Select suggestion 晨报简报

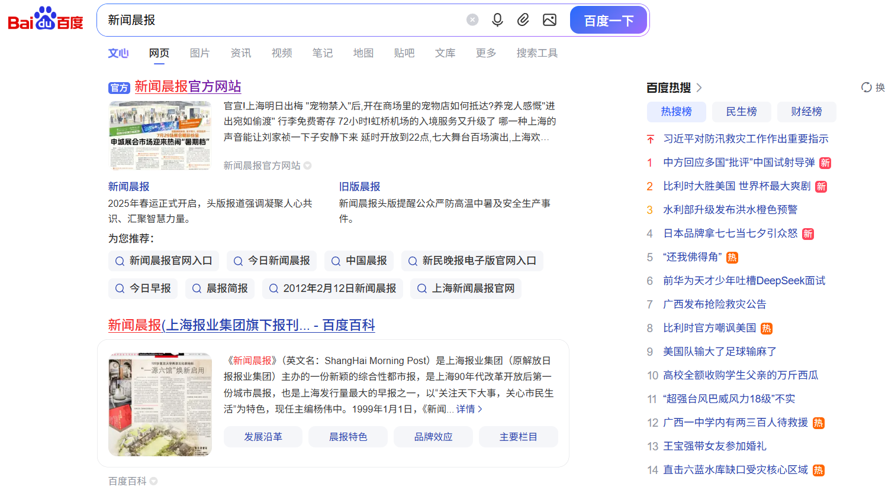tap(220, 288)
